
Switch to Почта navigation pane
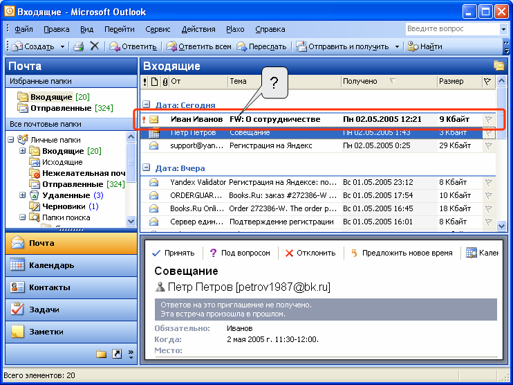(x=71, y=243)
